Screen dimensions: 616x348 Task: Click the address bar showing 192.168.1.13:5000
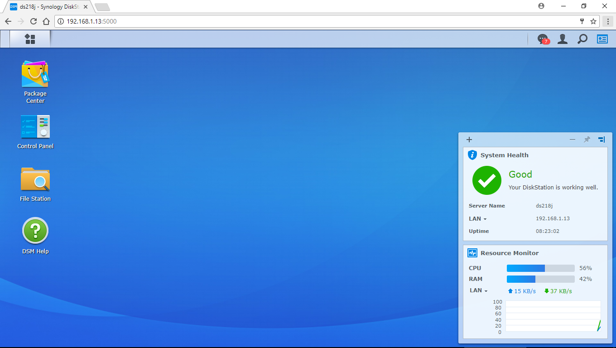(x=317, y=21)
